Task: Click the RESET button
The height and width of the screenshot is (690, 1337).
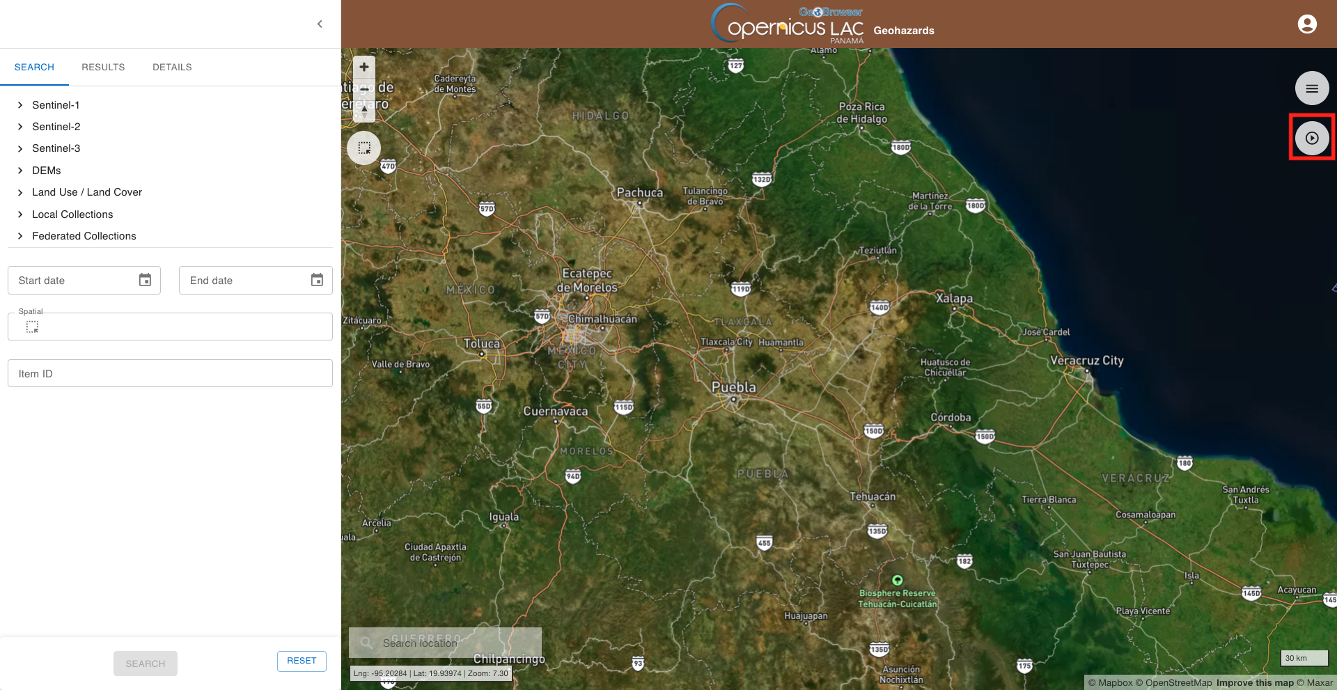Action: [302, 661]
